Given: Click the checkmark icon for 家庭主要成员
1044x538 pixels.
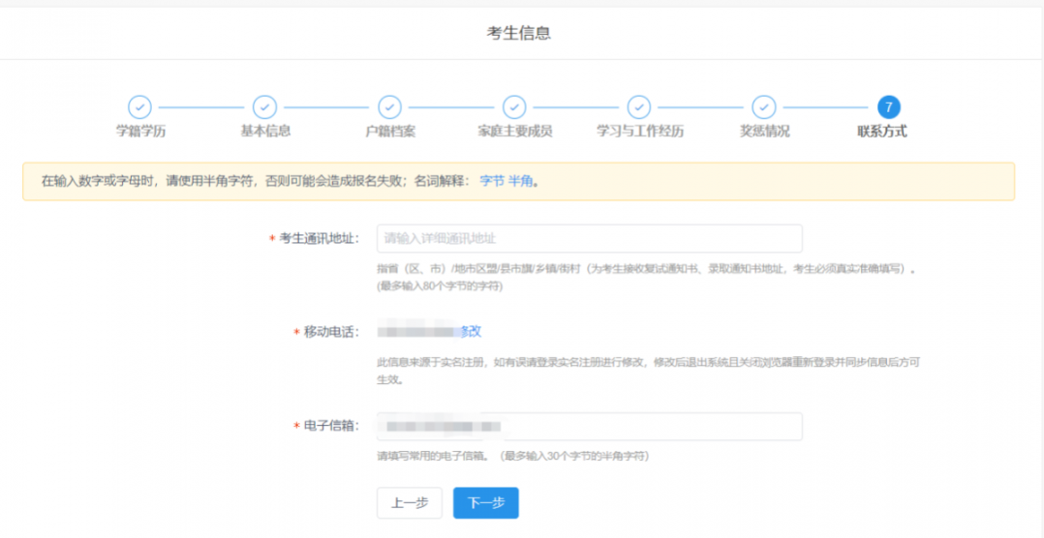Looking at the screenshot, I should pos(514,107).
